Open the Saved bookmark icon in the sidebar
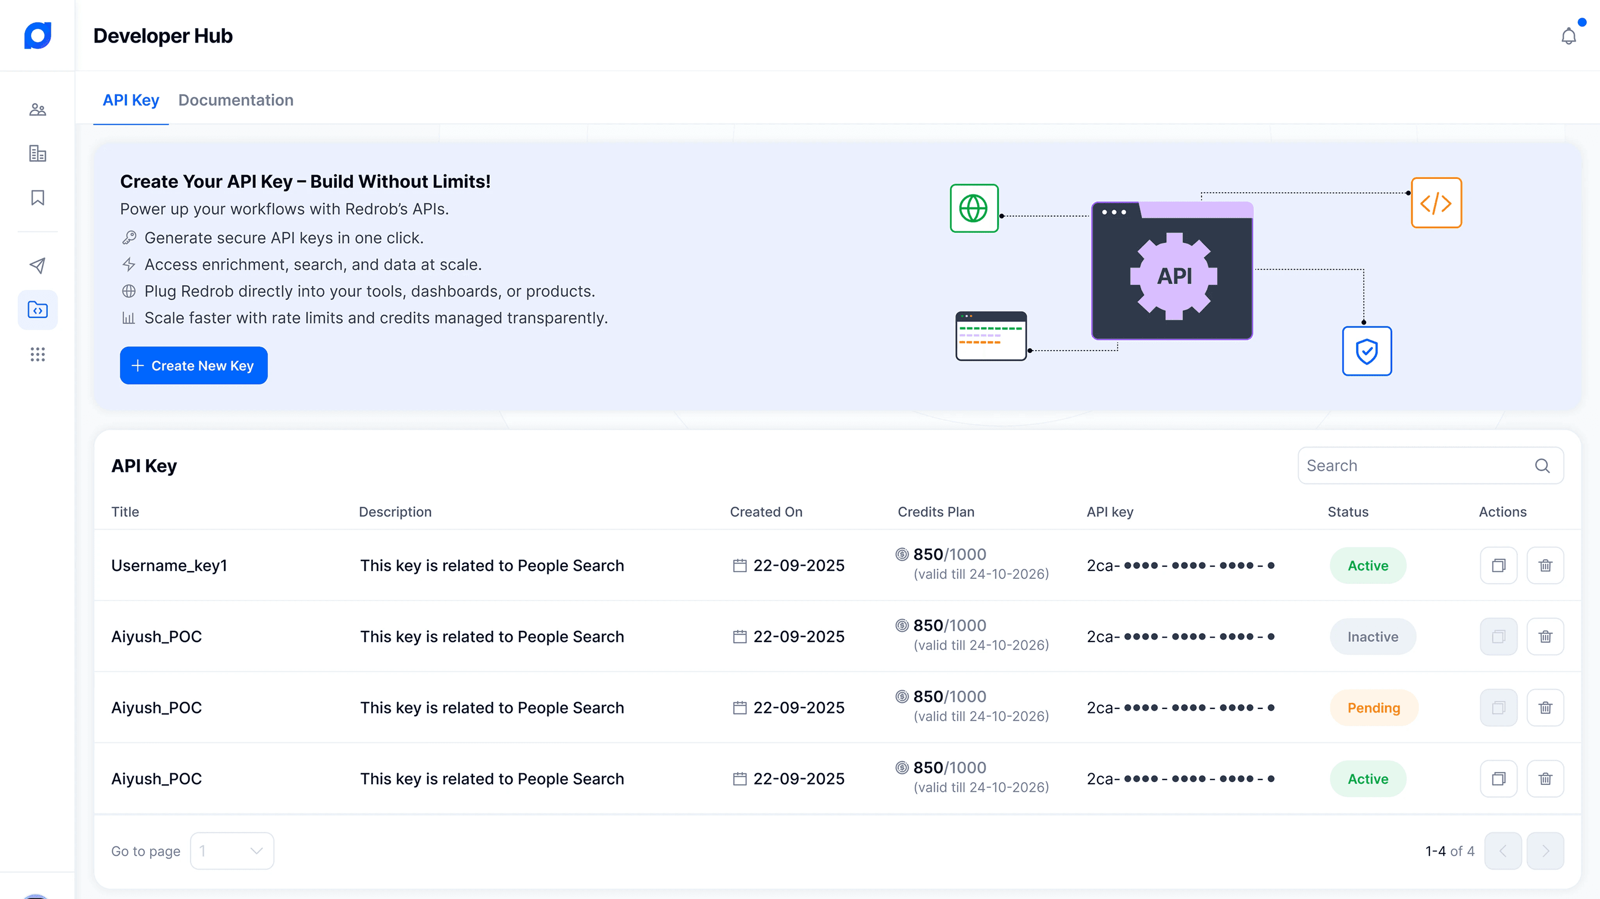This screenshot has height=899, width=1600. [37, 197]
